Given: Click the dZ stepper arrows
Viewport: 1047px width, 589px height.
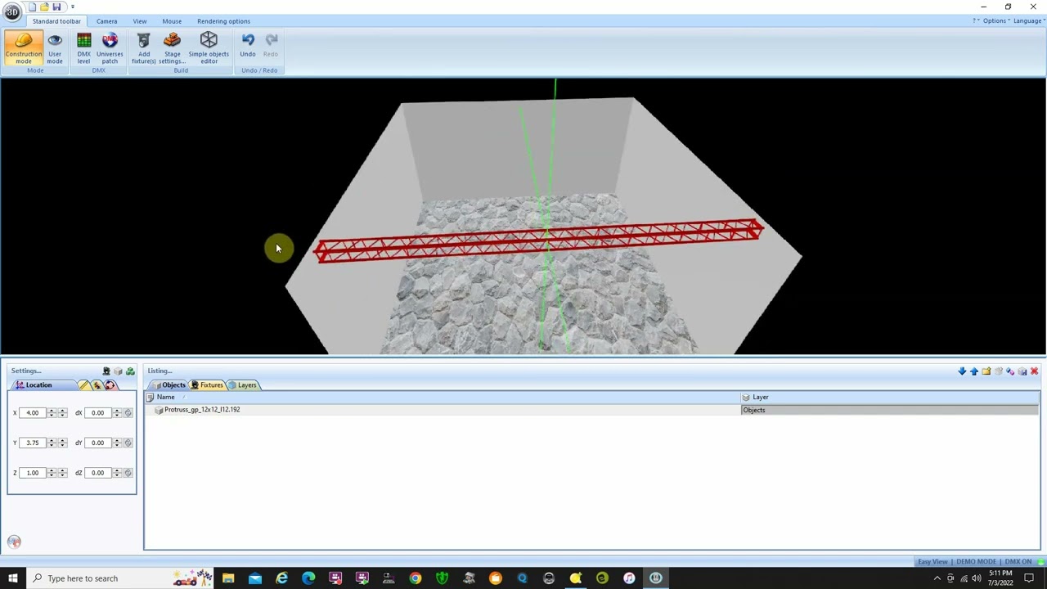Looking at the screenshot, I should coord(117,473).
